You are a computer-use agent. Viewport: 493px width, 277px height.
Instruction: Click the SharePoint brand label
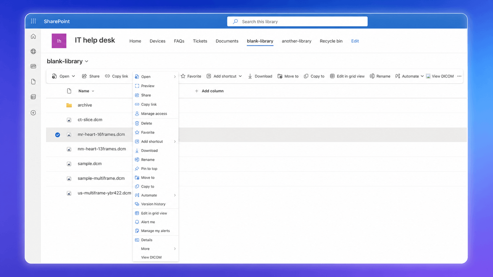coord(57,21)
